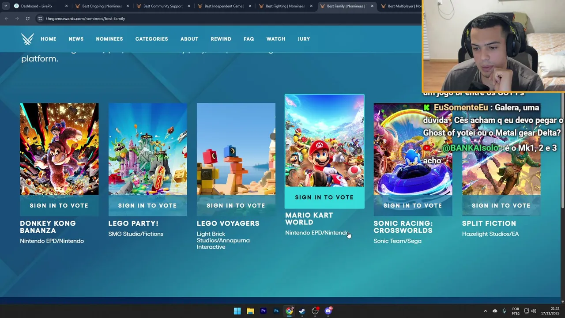Image resolution: width=565 pixels, height=318 pixels.
Task: Click the microphone tray icon
Action: click(504, 311)
